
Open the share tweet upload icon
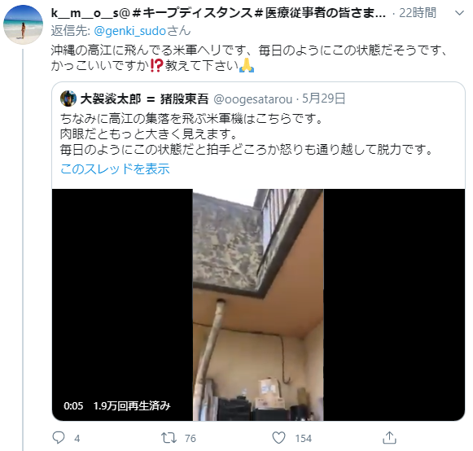pyautogui.click(x=389, y=437)
